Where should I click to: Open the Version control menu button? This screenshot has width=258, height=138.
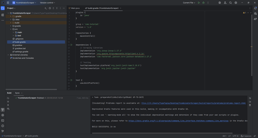[x=47, y=3]
